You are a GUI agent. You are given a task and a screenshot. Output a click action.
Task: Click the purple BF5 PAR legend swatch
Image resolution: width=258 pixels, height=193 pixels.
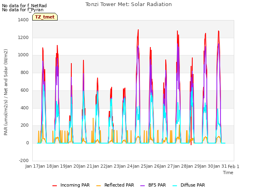click(142, 186)
